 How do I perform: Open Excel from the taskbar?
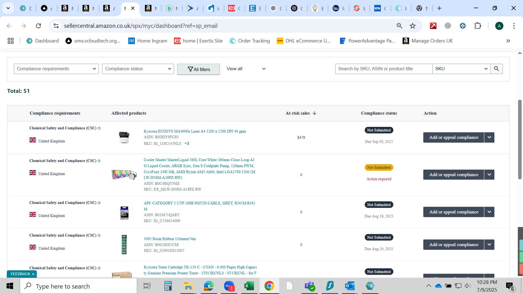click(249, 286)
